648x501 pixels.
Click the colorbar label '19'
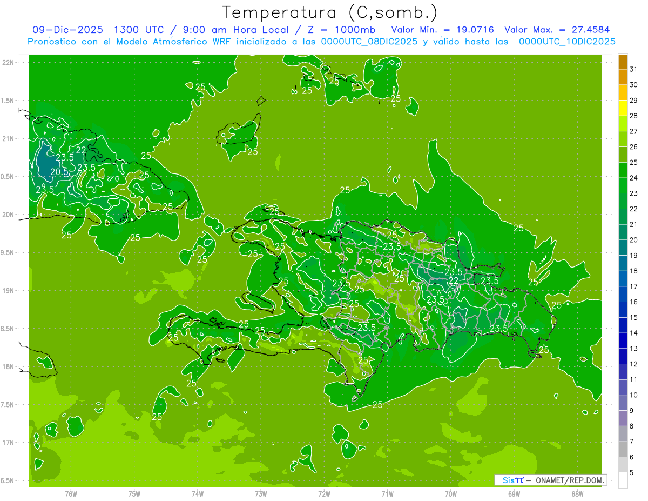pos(634,255)
